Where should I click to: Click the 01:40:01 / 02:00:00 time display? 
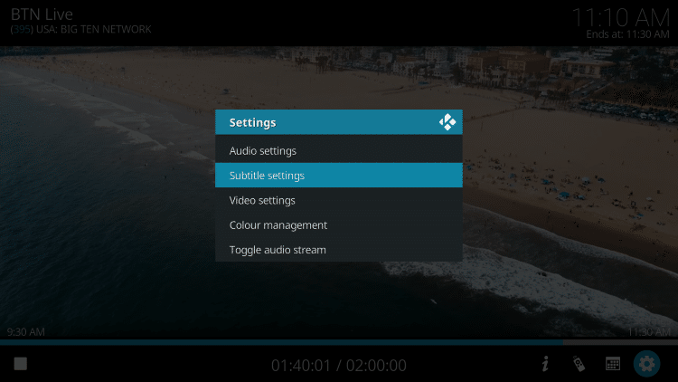click(x=339, y=366)
